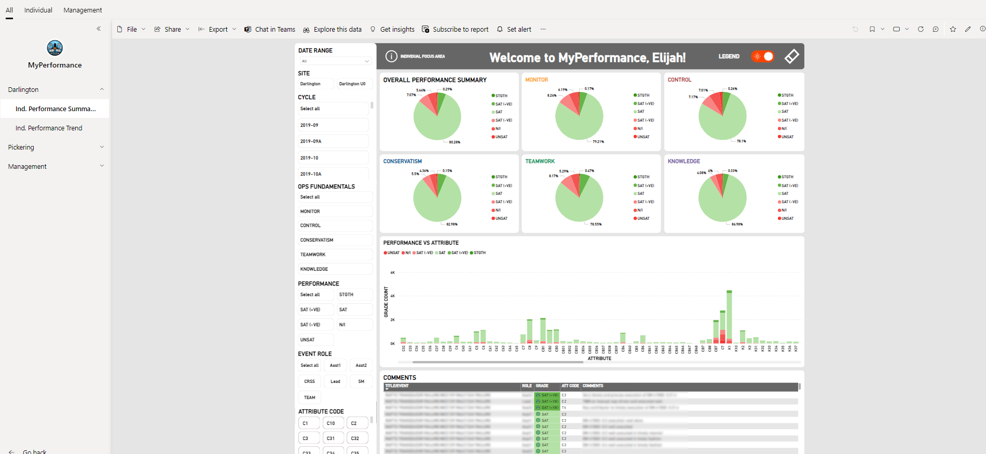Switch to the All tab
Viewport: 986px width, 454px height.
(x=9, y=10)
